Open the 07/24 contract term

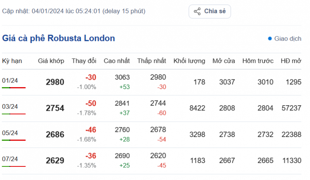(10, 159)
